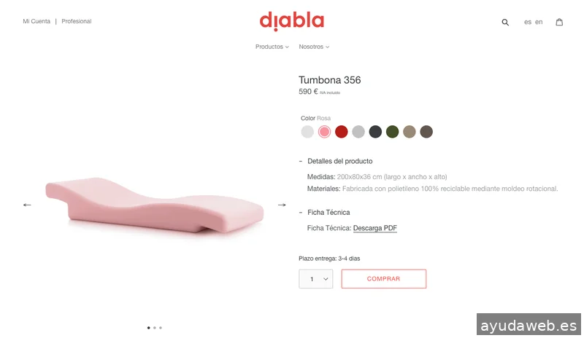Select the first carousel dot indicator

149,328
